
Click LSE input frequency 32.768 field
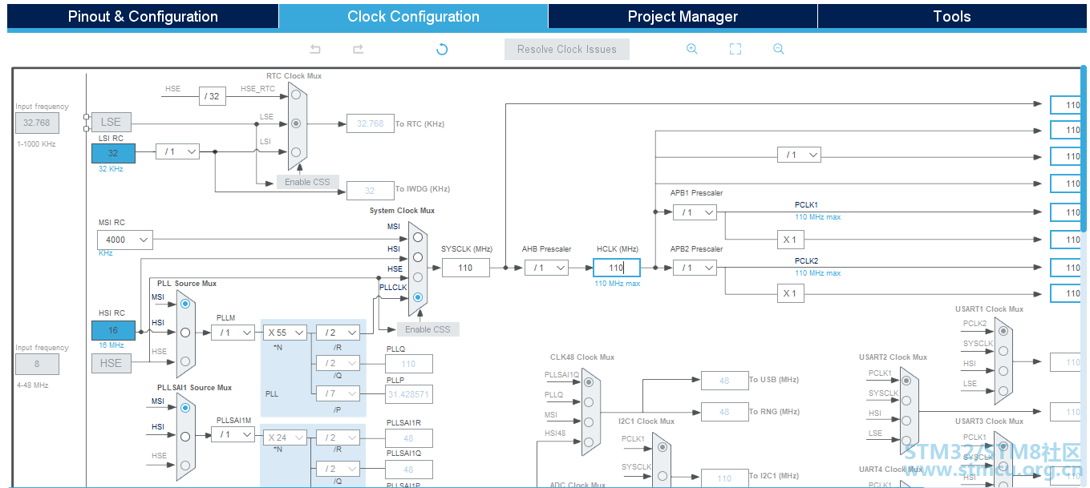click(x=37, y=123)
